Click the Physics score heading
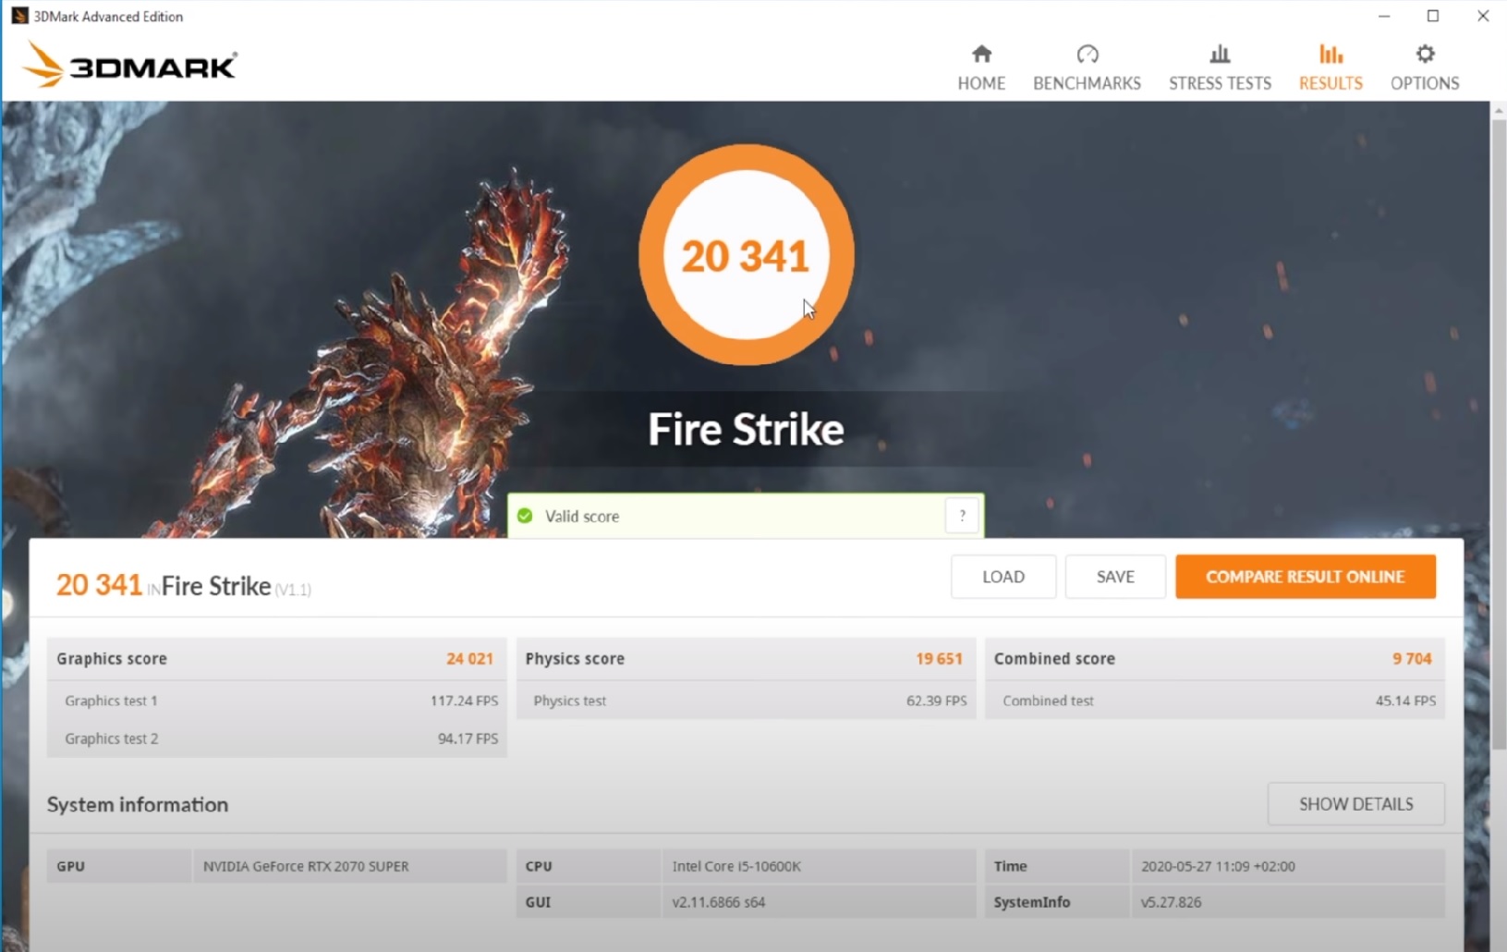 575,659
